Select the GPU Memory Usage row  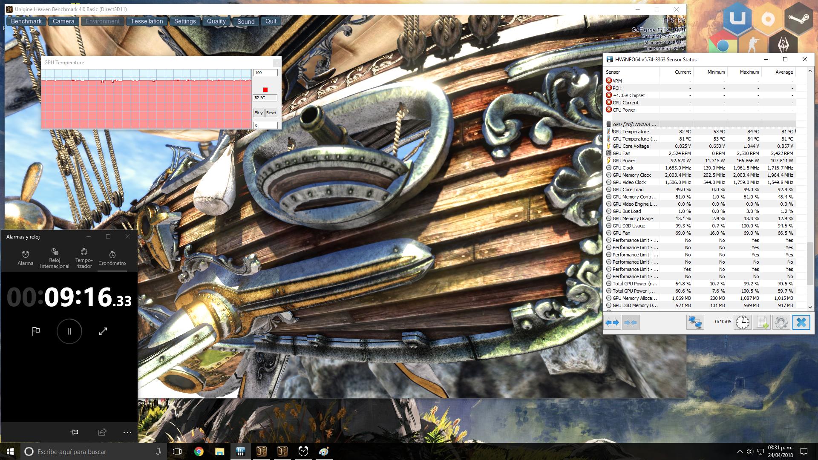[x=700, y=218]
